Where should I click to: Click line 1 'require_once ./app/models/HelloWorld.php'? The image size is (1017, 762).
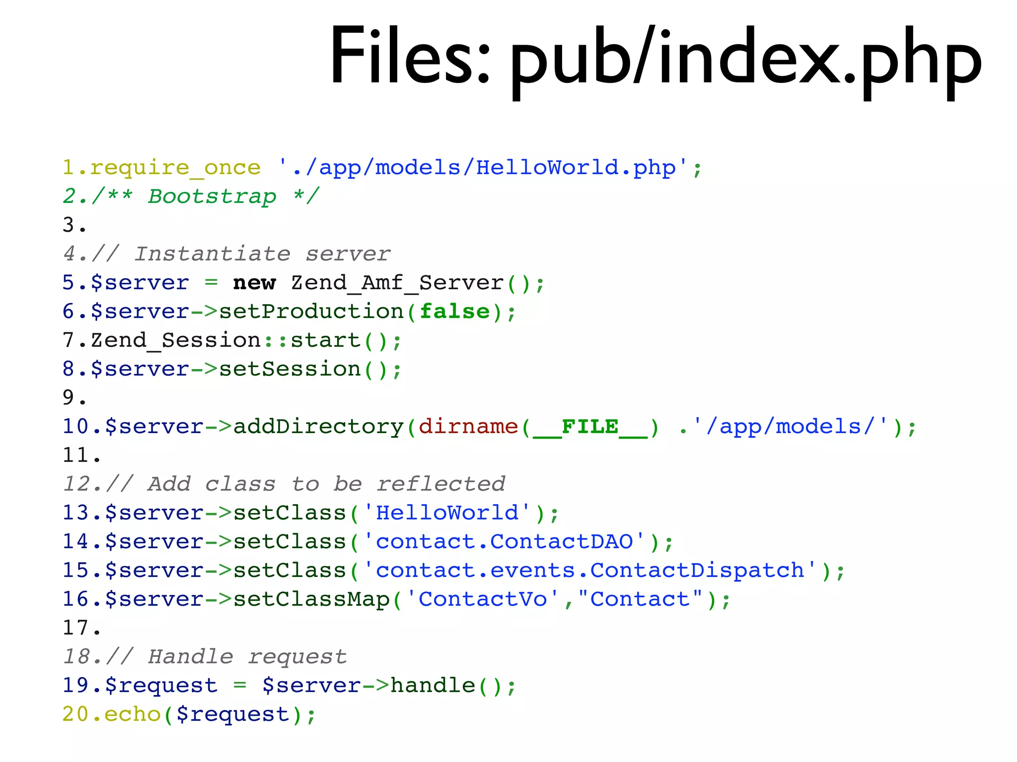[382, 168]
